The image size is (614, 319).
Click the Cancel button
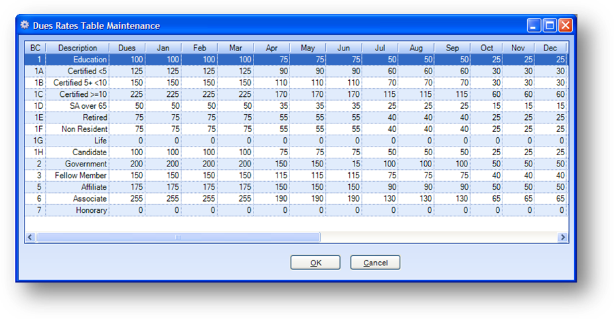tap(375, 263)
